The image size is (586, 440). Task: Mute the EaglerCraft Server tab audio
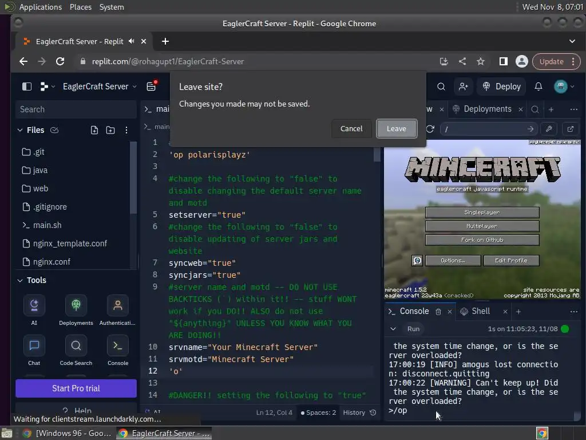point(131,41)
